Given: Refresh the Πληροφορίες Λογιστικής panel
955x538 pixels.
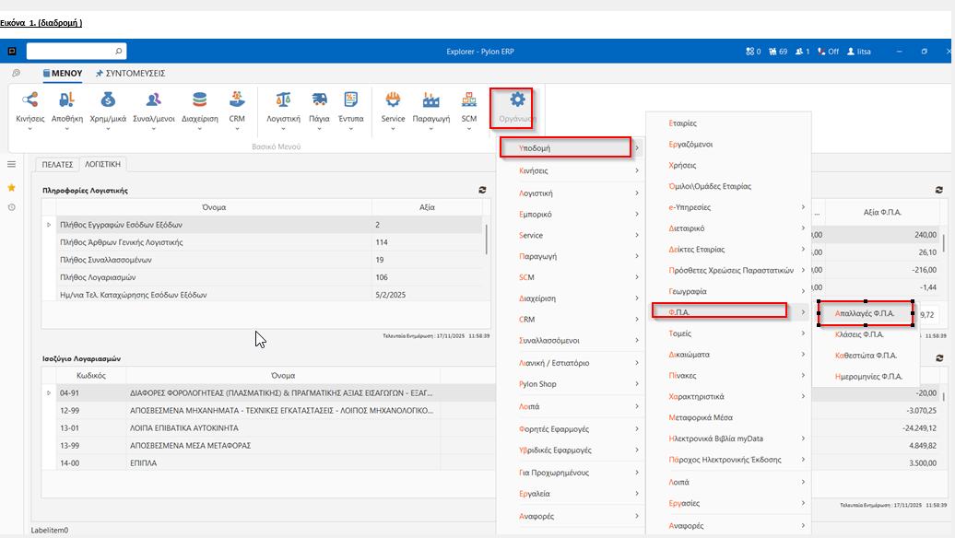Looking at the screenshot, I should click(x=481, y=190).
